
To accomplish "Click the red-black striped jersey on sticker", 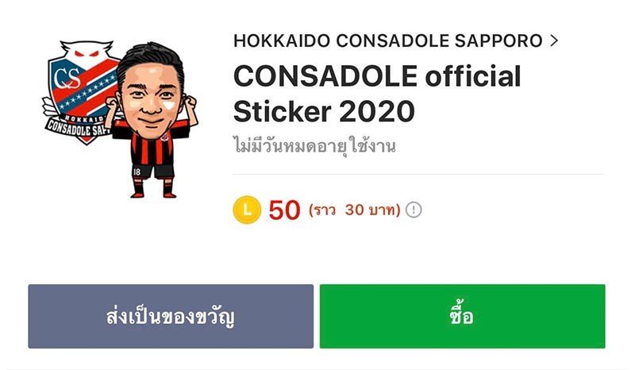I will (152, 142).
